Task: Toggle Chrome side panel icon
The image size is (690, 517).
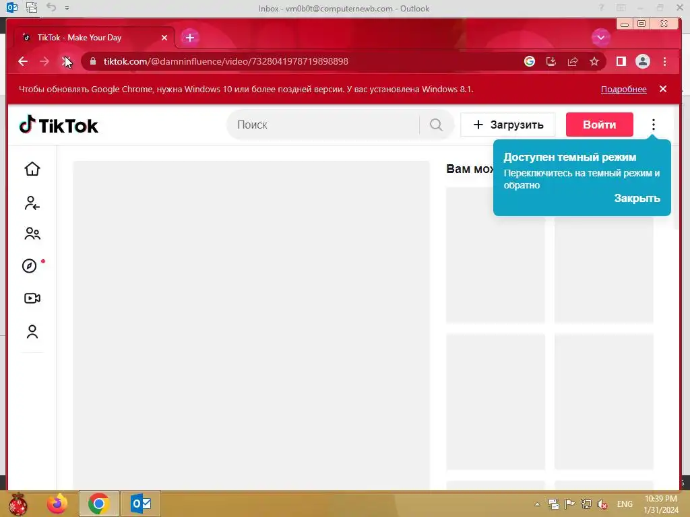Action: (621, 61)
